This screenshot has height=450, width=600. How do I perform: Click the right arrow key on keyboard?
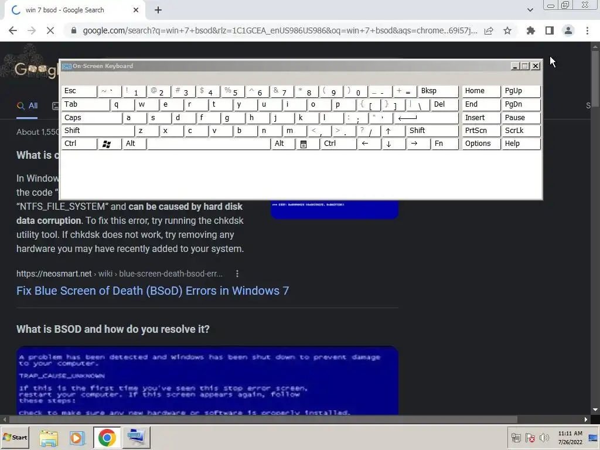pyautogui.click(x=418, y=144)
